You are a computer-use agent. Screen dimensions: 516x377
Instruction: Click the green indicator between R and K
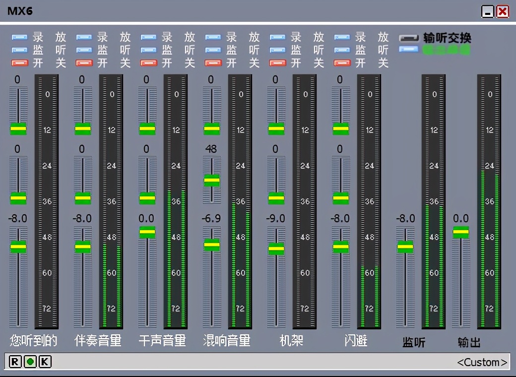point(31,362)
